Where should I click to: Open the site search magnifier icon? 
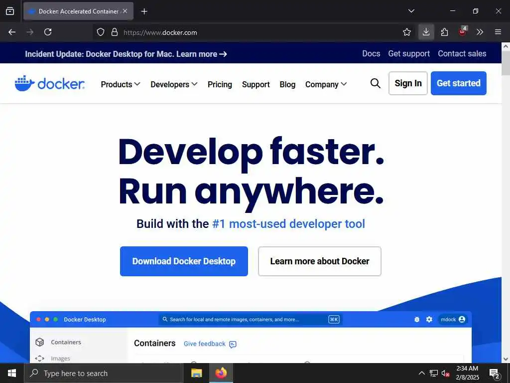click(376, 83)
